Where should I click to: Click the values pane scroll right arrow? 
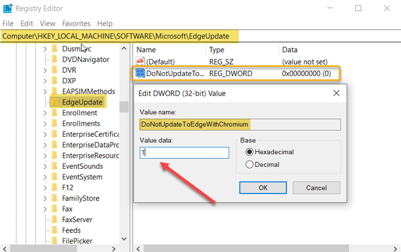pos(395,249)
